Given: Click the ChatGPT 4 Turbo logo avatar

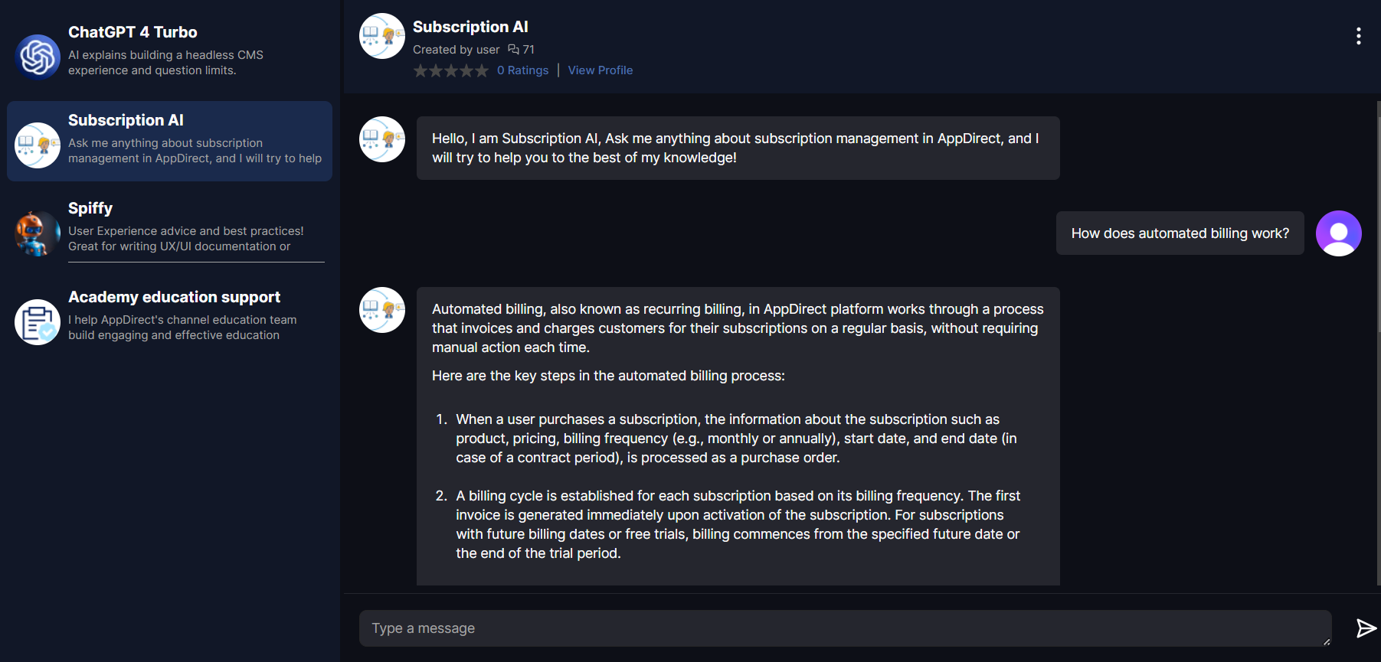Looking at the screenshot, I should 38,57.
